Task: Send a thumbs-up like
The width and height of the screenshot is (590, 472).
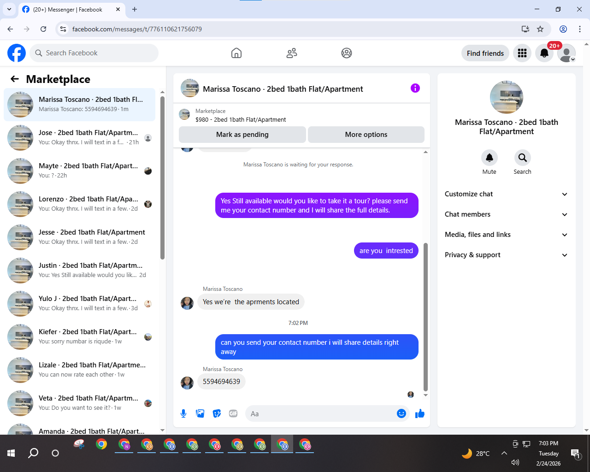Action: click(x=419, y=413)
